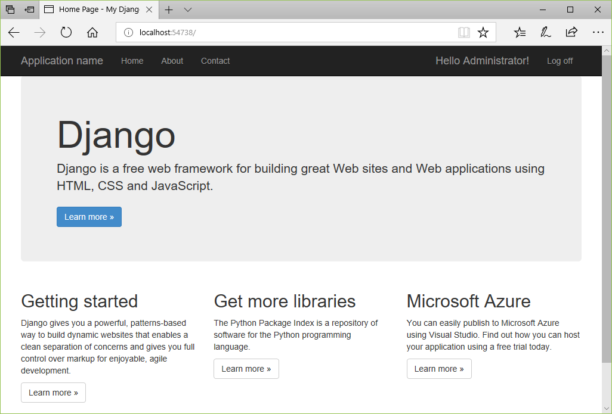Screen dimensions: 612x414
Task: Set tabs aside using the top-left icon
Action: pyautogui.click(x=10, y=10)
